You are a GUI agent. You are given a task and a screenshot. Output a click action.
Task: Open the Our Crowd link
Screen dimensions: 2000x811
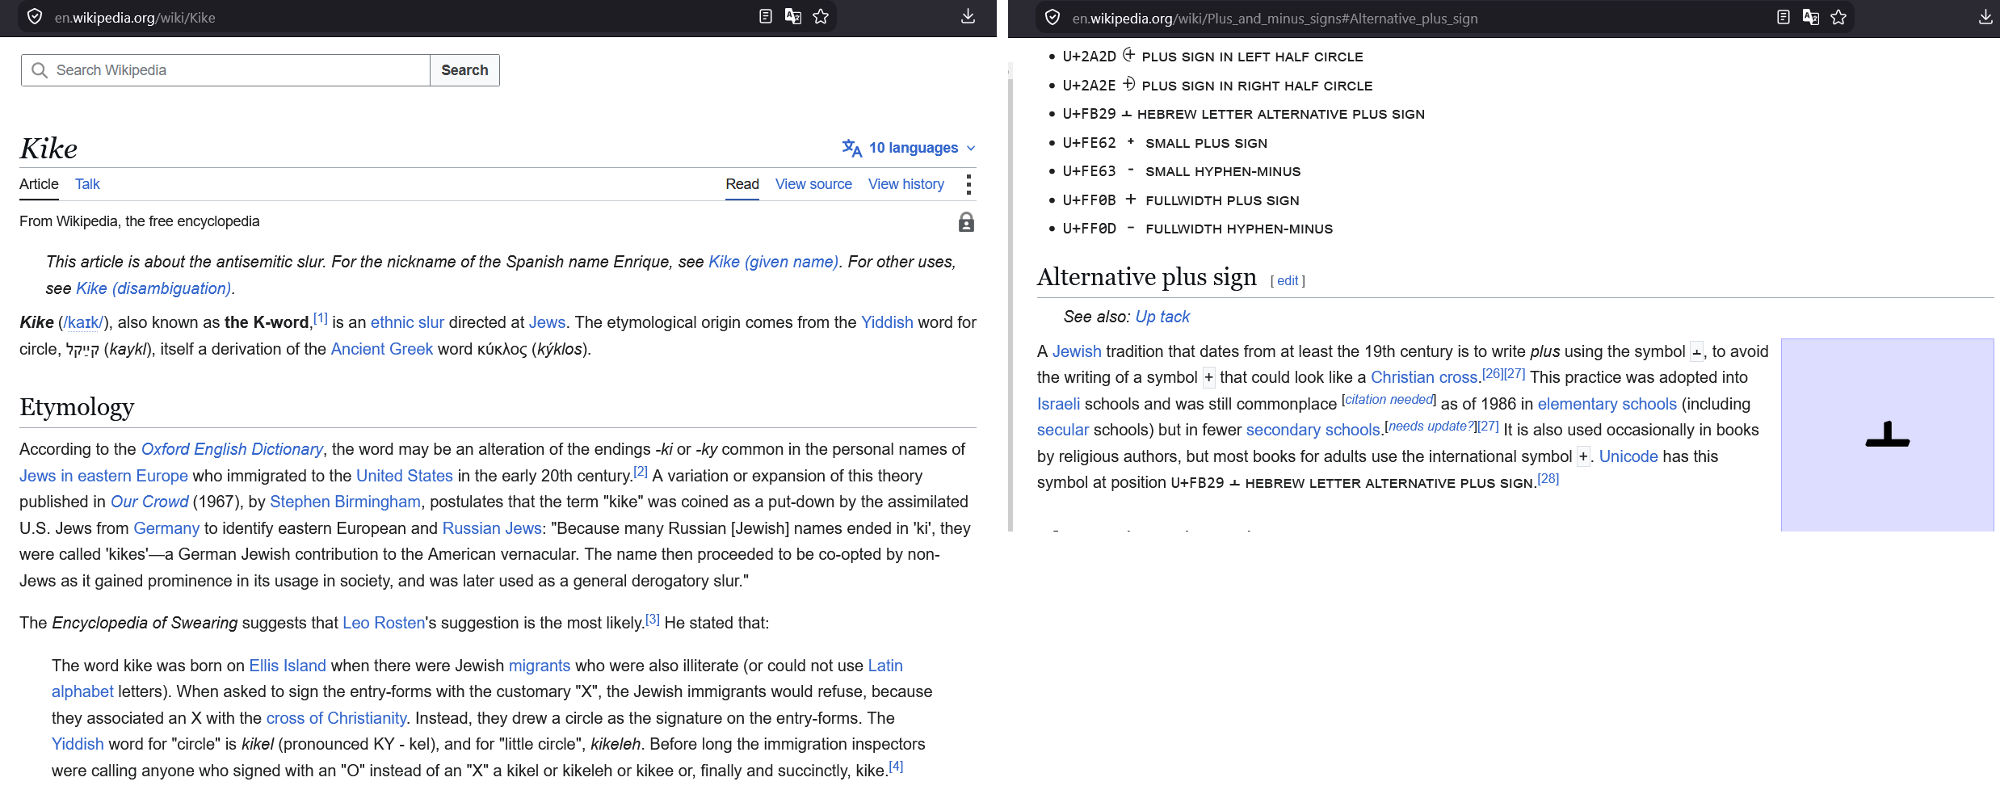[x=149, y=502]
